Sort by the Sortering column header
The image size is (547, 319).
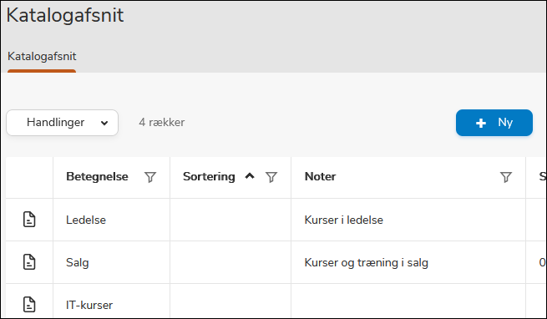pos(209,176)
